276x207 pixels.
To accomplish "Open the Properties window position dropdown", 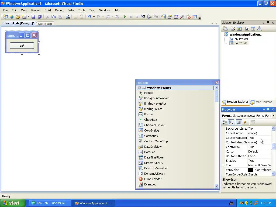I will click(264, 110).
